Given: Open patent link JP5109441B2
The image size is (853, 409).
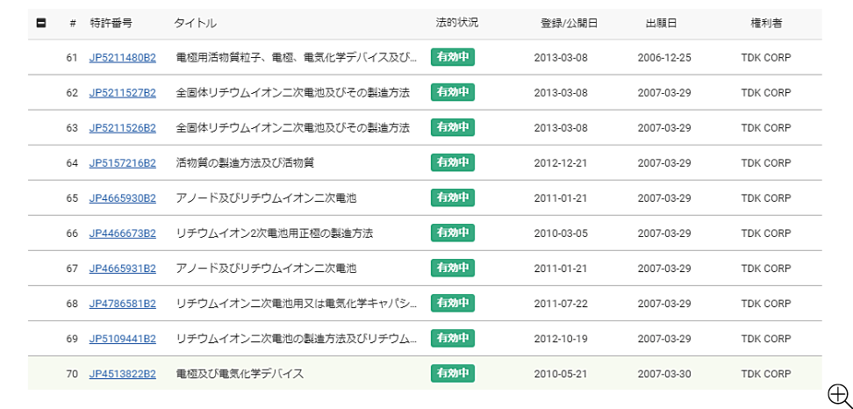Looking at the screenshot, I should coord(122,339).
